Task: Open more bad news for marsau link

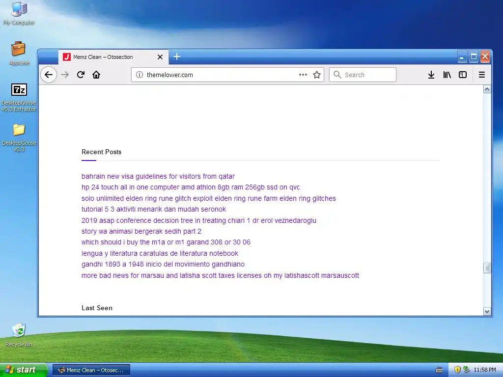Action: tap(220, 276)
